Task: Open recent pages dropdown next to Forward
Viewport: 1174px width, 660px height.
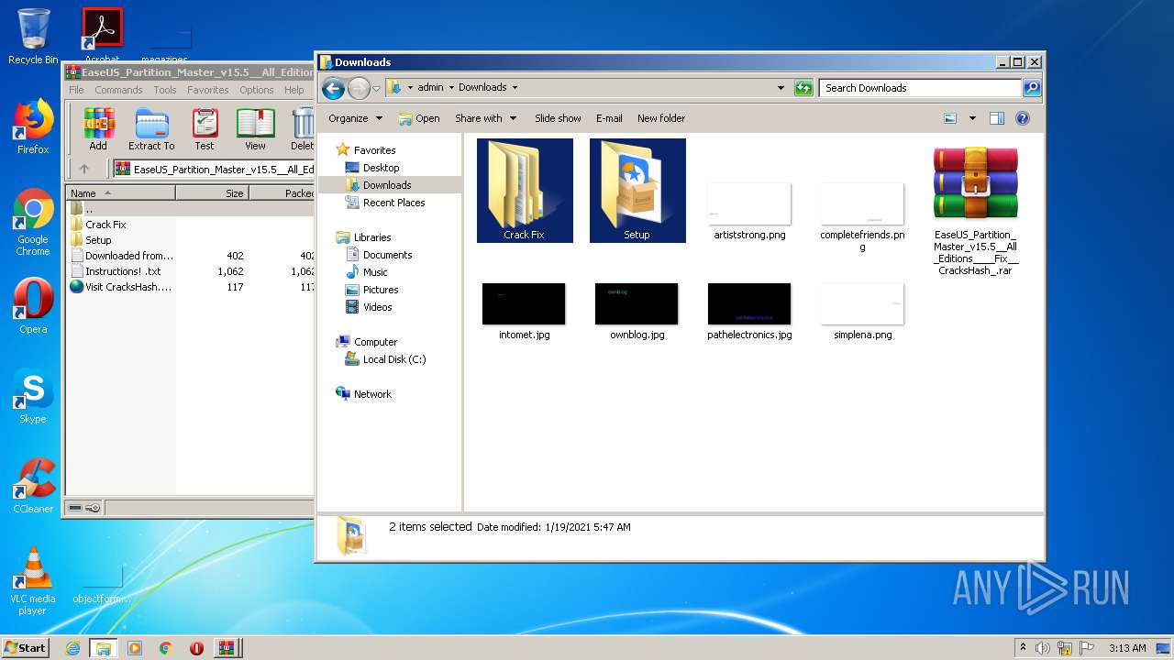Action: coord(376,89)
